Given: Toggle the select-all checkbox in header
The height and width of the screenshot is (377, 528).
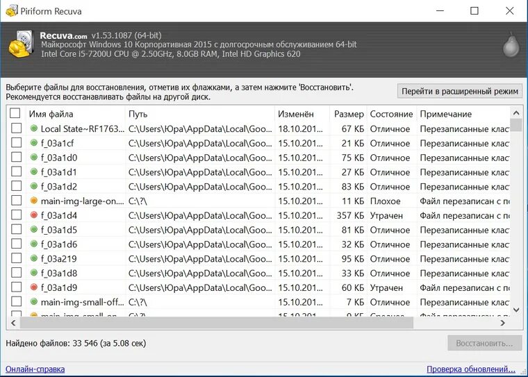Looking at the screenshot, I should pos(15,113).
